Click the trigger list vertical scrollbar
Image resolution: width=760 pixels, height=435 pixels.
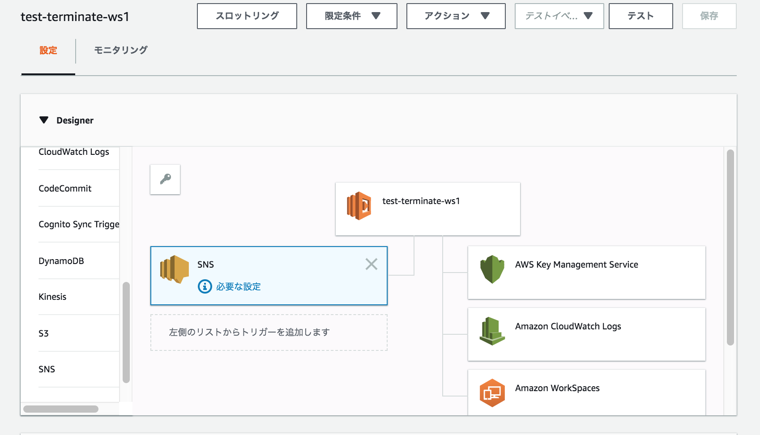click(x=126, y=333)
